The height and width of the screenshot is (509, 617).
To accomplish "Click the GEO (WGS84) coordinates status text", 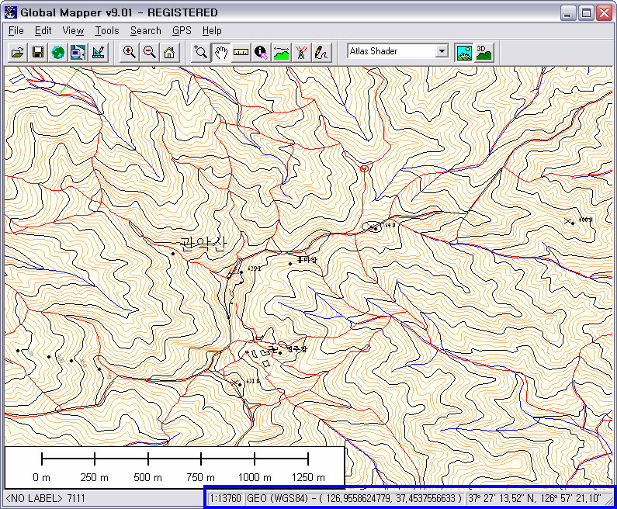I will (354, 499).
